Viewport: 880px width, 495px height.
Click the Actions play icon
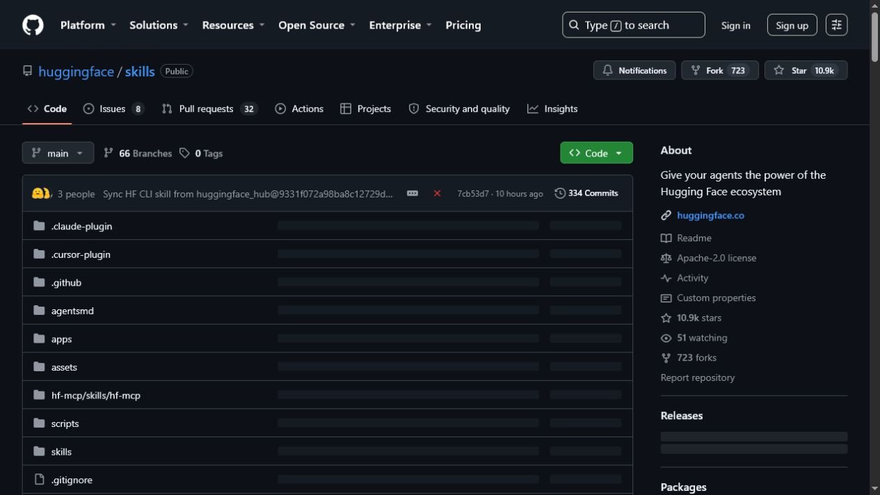point(280,108)
